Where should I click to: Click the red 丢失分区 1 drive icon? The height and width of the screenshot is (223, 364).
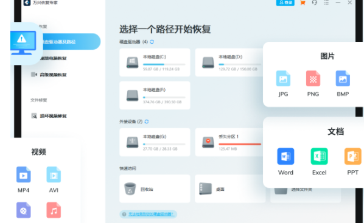(x=208, y=142)
